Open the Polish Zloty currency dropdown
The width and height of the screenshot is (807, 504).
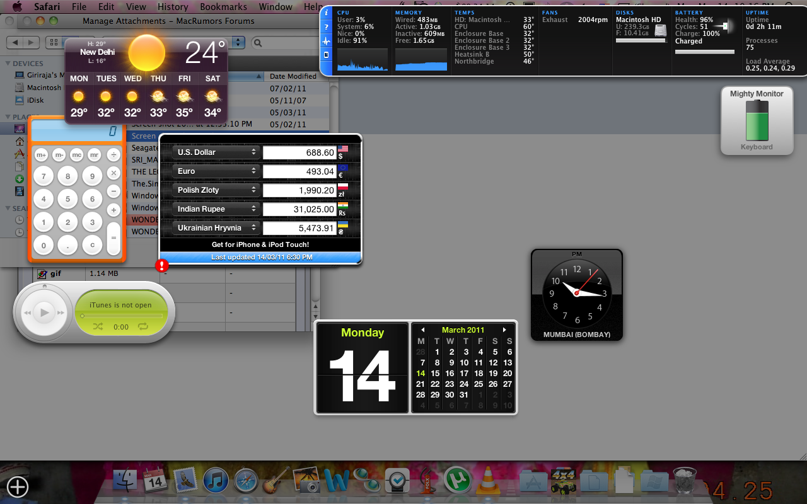(x=216, y=190)
